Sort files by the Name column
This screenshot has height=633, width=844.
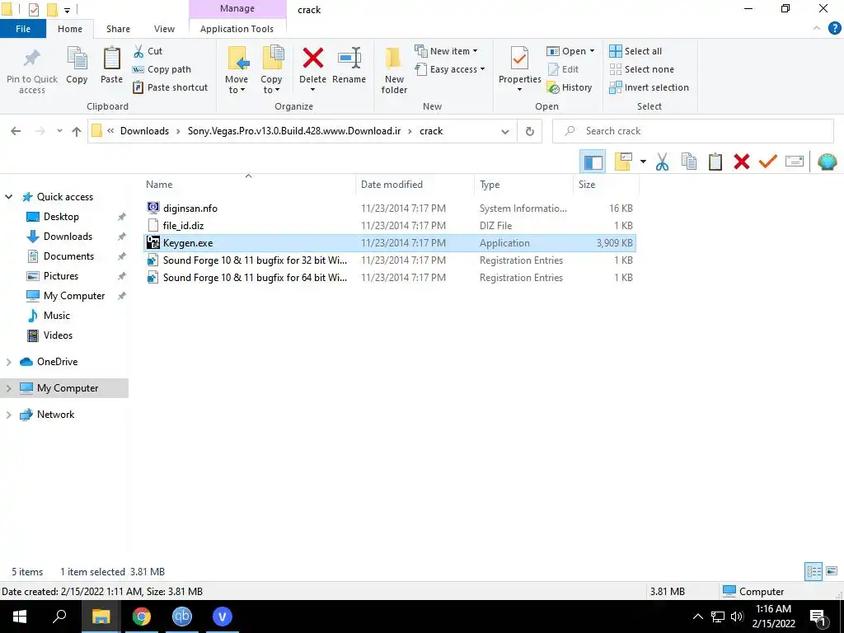[x=159, y=184]
